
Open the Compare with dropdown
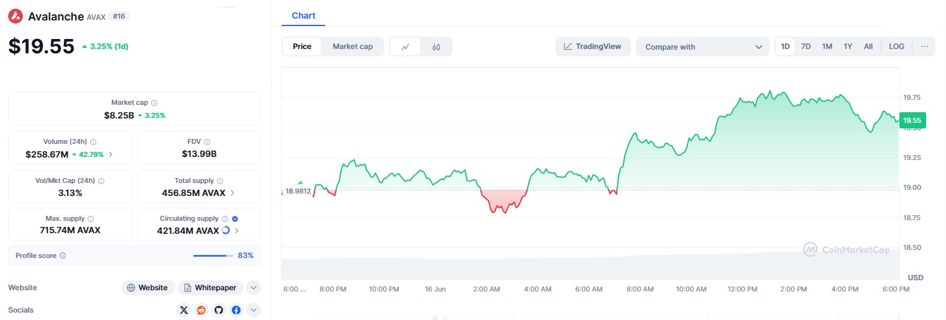point(703,47)
